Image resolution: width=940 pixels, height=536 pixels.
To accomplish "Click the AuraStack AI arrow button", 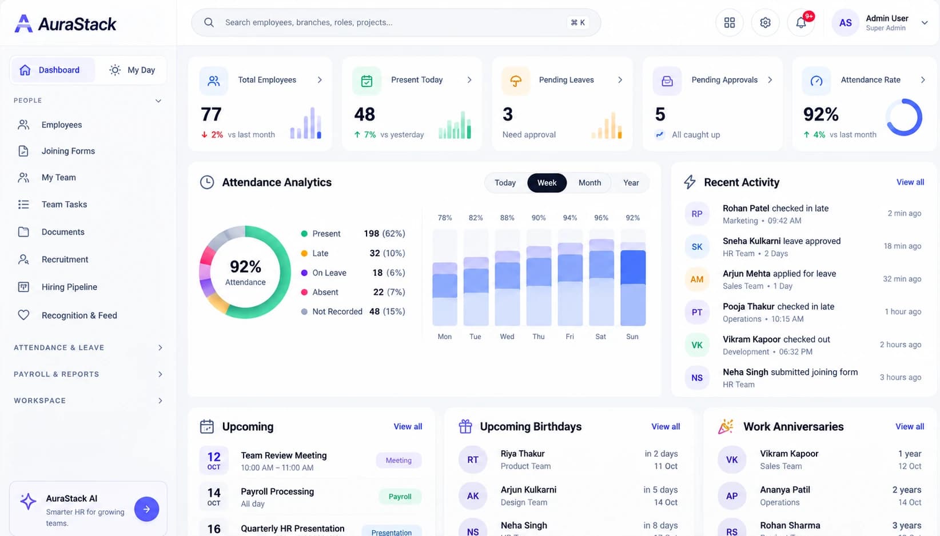I will (x=146, y=509).
